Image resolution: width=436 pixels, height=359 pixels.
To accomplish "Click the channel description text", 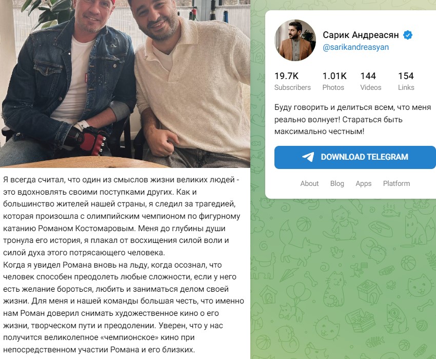I will [x=352, y=120].
